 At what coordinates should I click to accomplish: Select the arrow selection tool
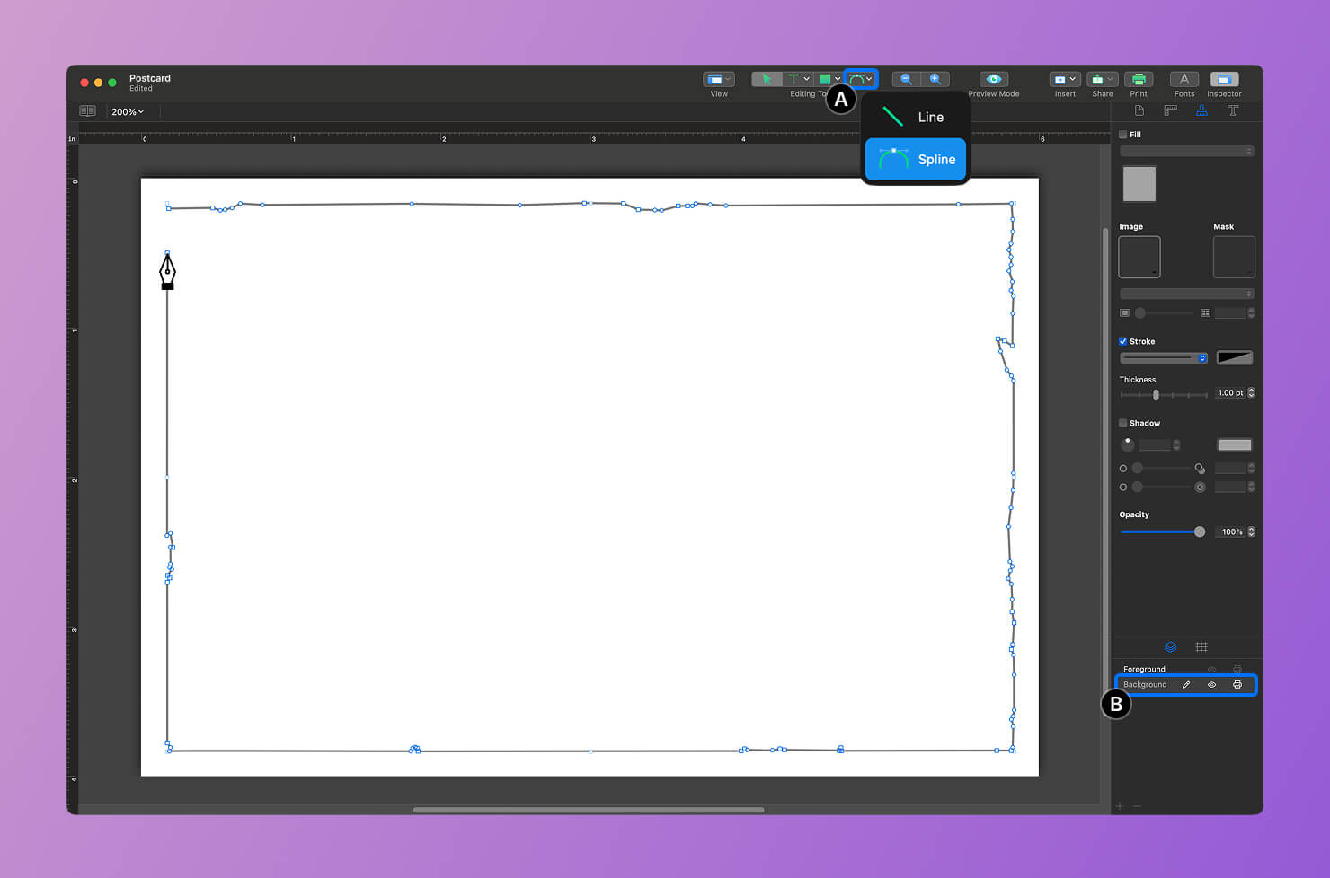765,78
